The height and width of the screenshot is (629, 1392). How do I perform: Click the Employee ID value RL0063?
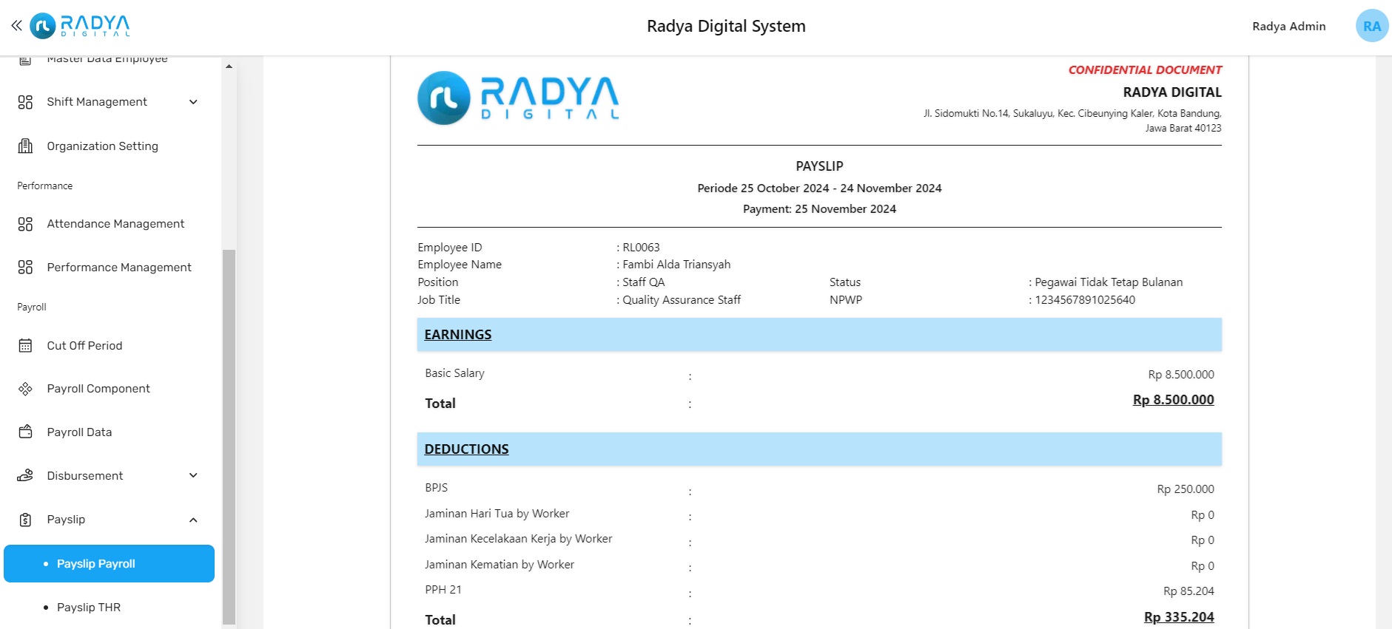[x=641, y=248]
